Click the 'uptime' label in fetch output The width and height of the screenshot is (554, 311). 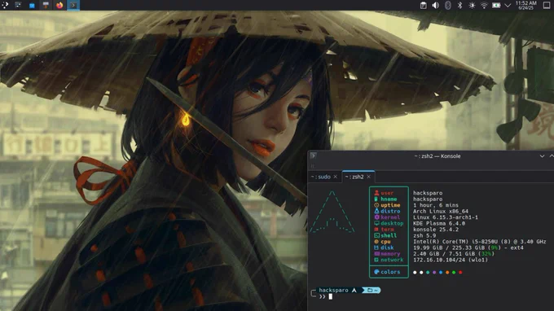coord(390,205)
